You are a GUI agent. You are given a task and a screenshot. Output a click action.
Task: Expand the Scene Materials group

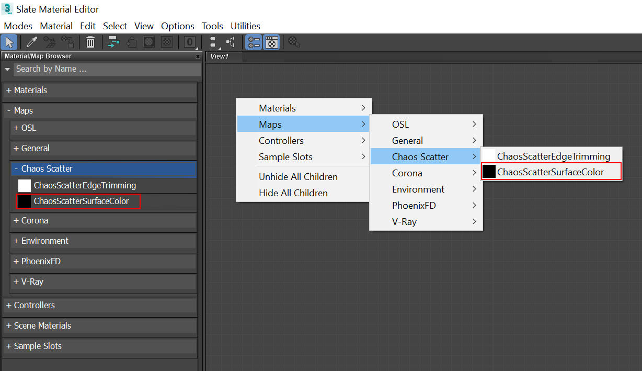pos(100,325)
